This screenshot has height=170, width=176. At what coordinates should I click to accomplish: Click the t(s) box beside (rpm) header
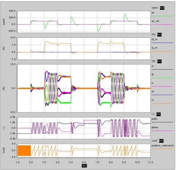pyautogui.click(x=162, y=8)
